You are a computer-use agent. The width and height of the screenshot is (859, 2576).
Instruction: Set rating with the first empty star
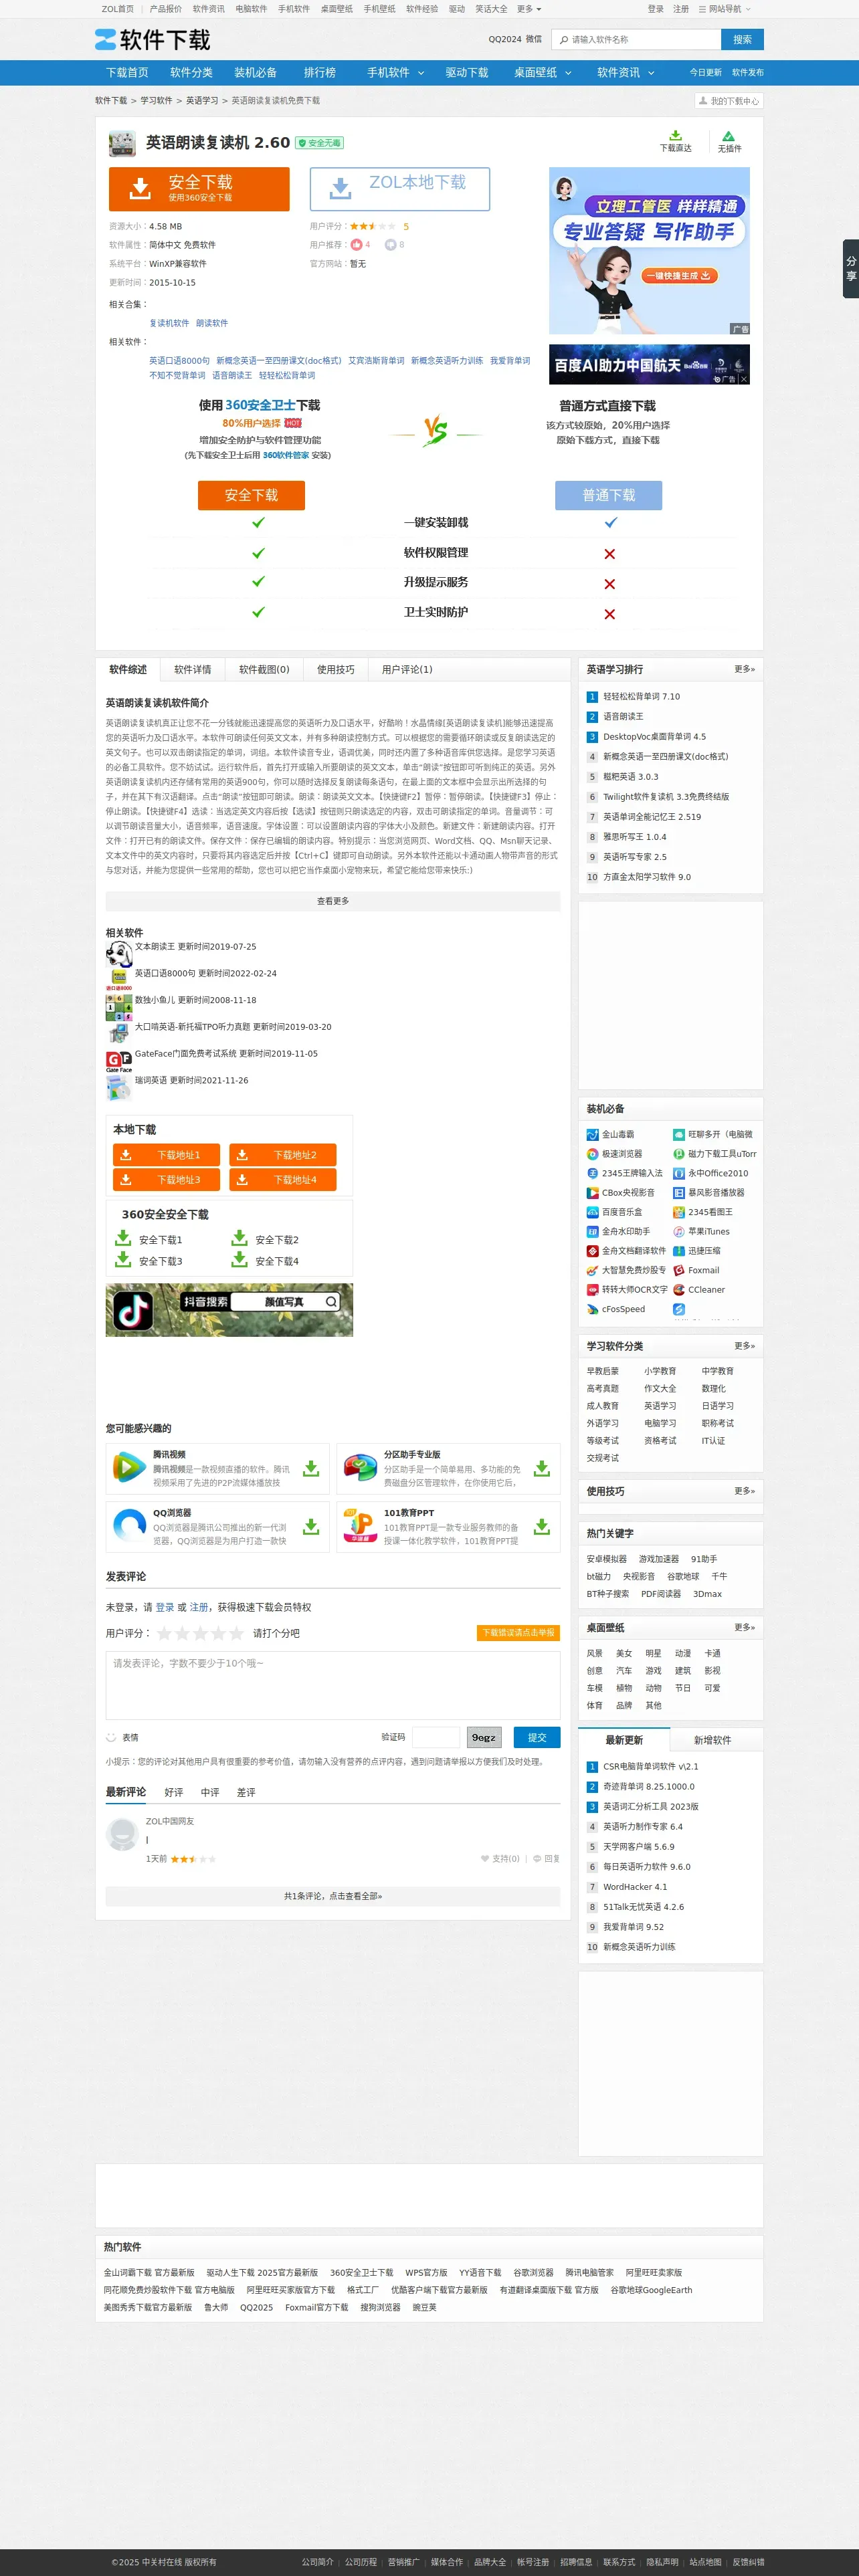pos(165,1633)
